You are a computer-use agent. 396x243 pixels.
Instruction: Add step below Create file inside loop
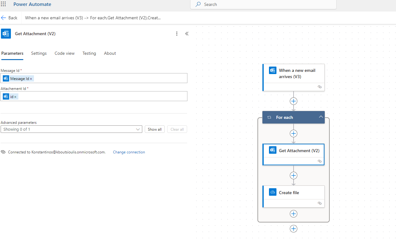click(294, 214)
